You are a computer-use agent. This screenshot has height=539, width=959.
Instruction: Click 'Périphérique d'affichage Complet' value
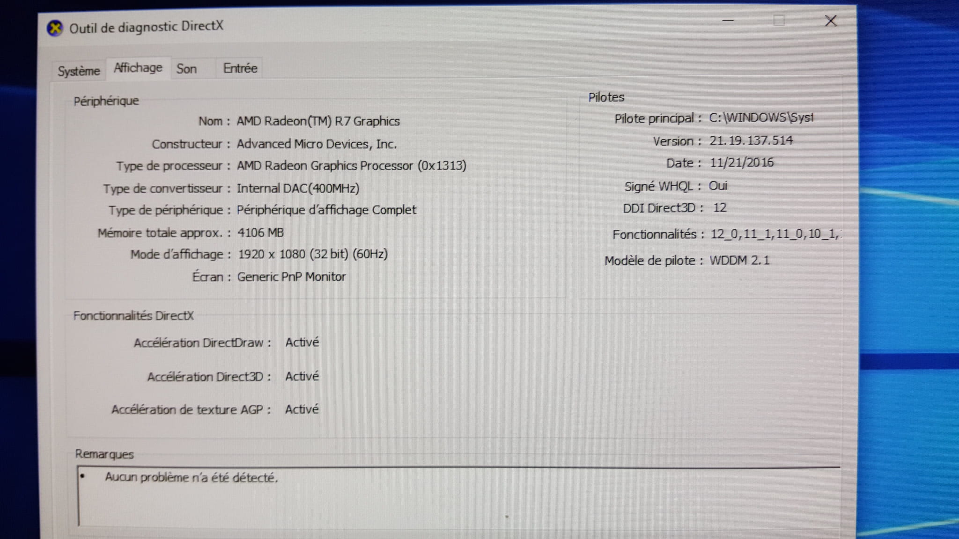(326, 210)
